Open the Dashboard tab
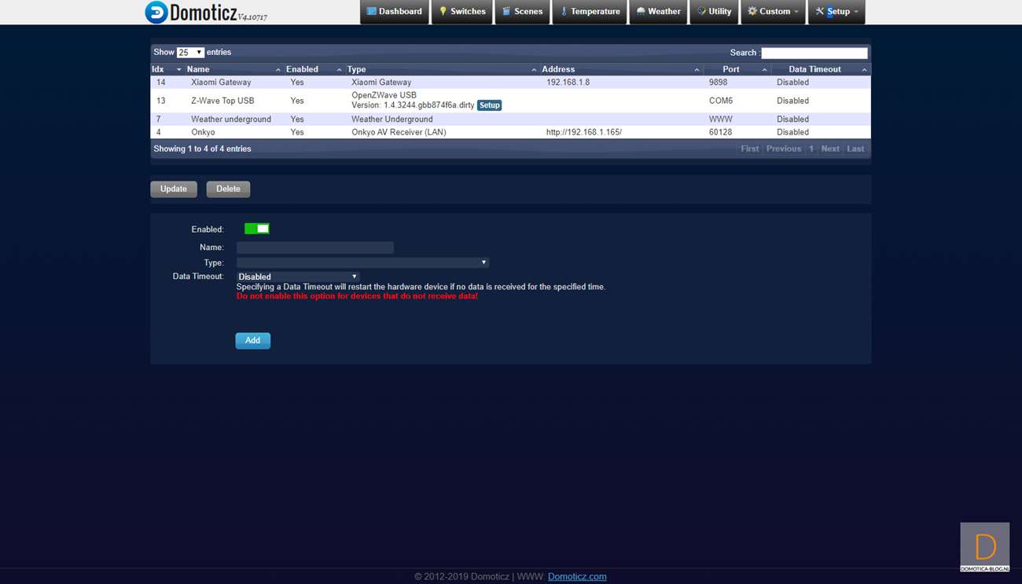Viewport: 1022px width, 584px height. click(395, 12)
